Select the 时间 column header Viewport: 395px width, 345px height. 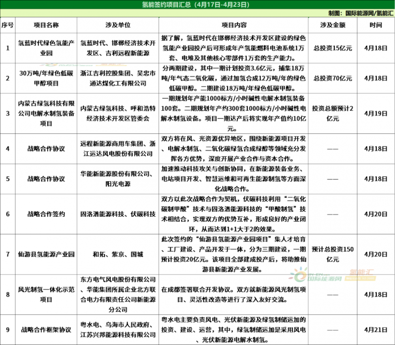(376, 25)
